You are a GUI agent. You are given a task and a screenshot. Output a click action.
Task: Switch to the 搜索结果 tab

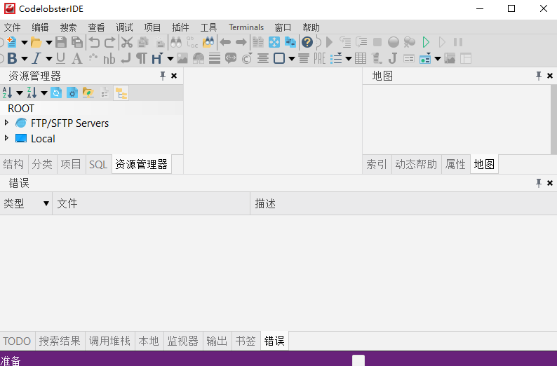coord(60,341)
